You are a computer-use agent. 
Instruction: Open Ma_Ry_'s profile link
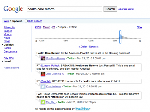51,102
